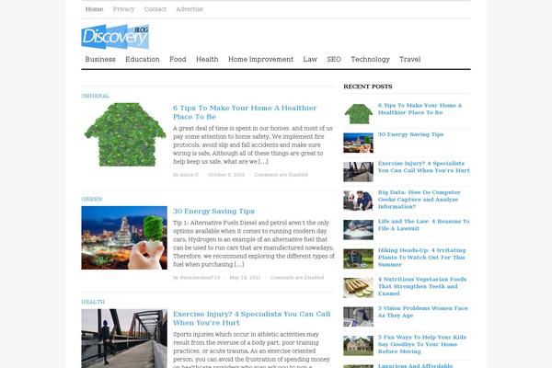Open main article title '30 Energy Saving Tips'
Image resolution: width=552 pixels, height=368 pixels.
[x=213, y=212]
